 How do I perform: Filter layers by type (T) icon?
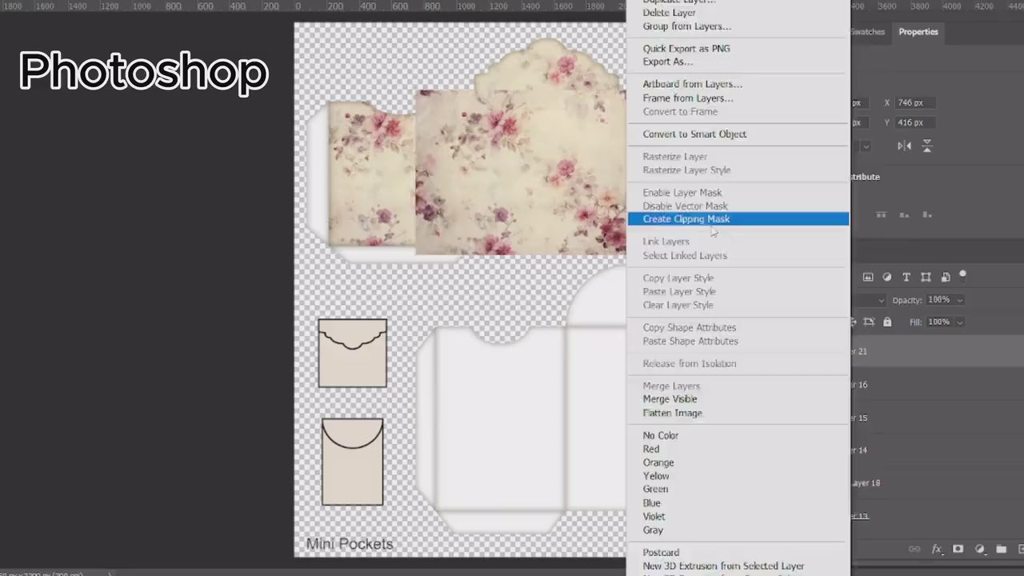point(906,278)
